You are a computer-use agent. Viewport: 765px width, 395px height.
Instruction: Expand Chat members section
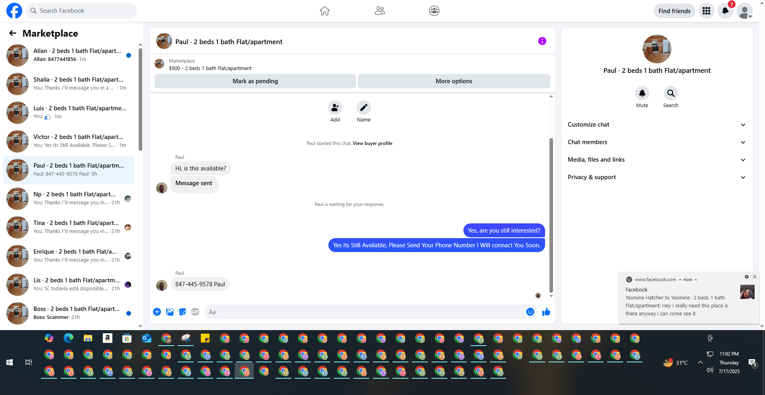(657, 142)
